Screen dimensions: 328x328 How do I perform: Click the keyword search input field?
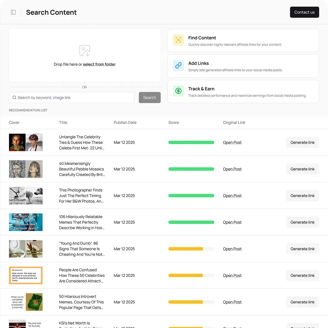(x=71, y=97)
